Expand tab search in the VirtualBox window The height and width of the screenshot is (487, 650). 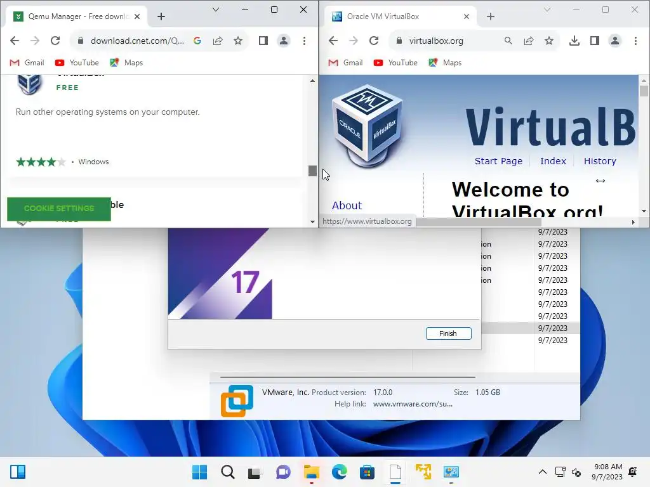click(x=547, y=10)
